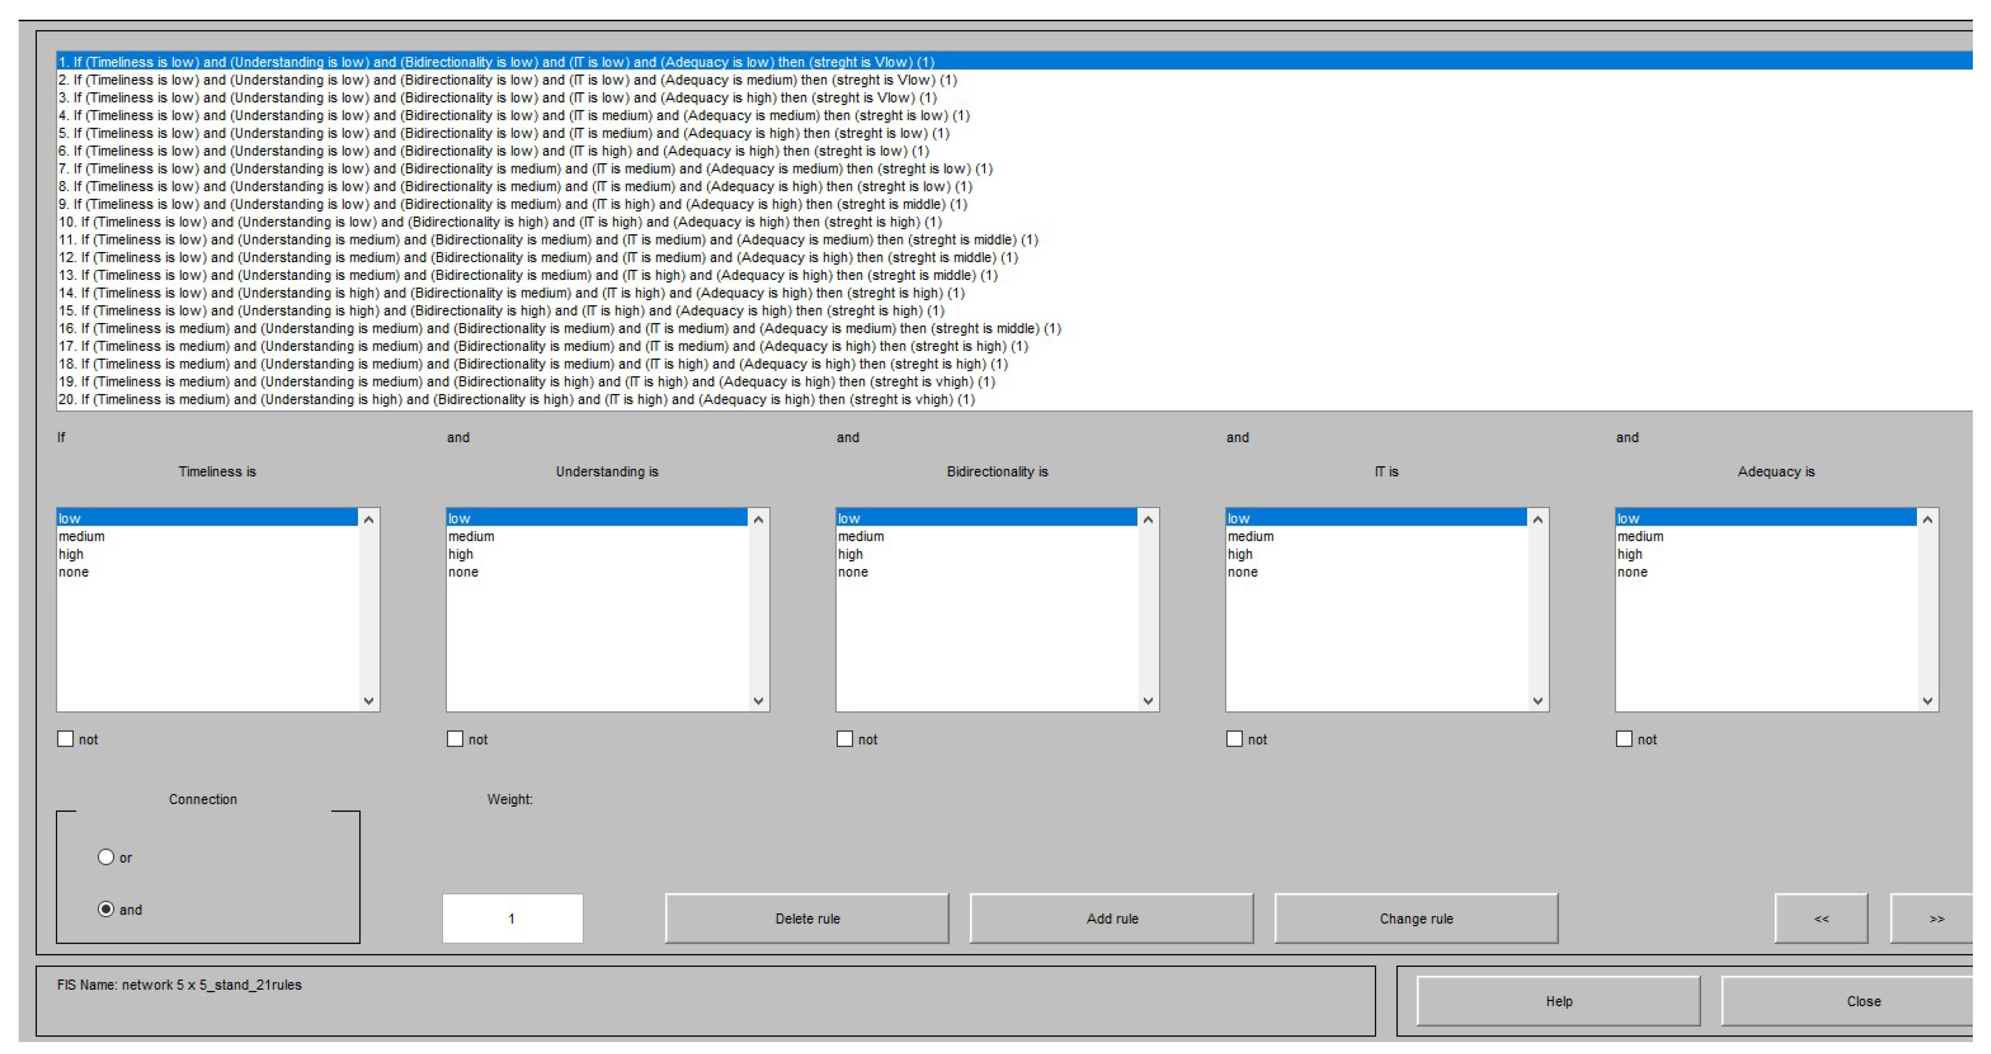Select the 'or' connection radio button
The image size is (1991, 1054).
pos(106,857)
